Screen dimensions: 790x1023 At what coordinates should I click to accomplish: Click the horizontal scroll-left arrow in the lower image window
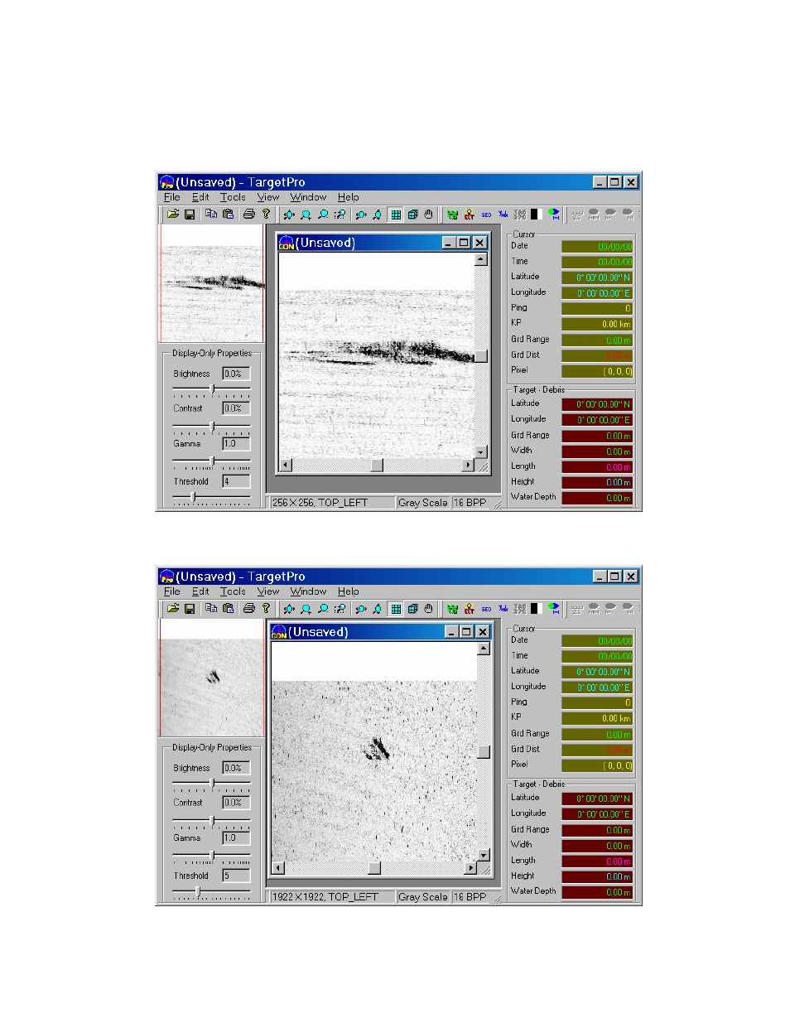pos(278,868)
